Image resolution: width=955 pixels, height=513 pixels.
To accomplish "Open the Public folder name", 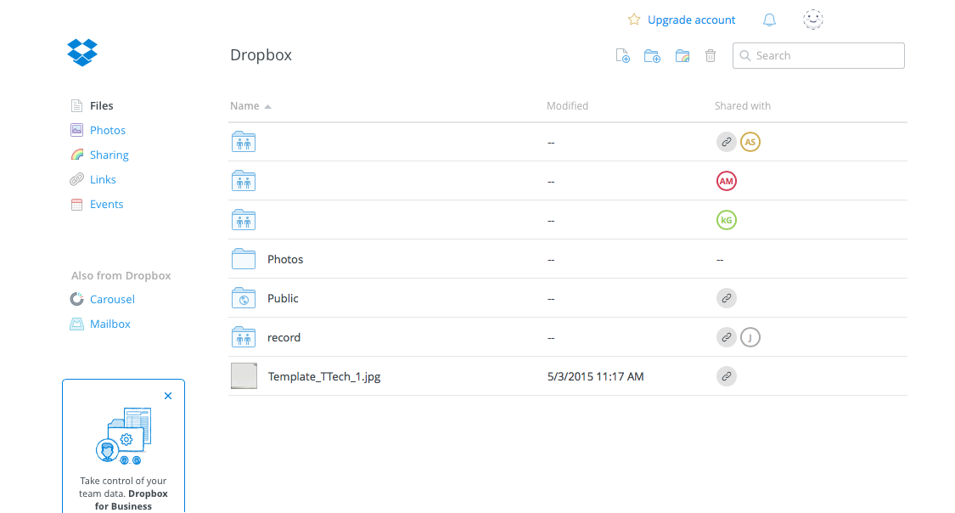I will click(x=283, y=298).
